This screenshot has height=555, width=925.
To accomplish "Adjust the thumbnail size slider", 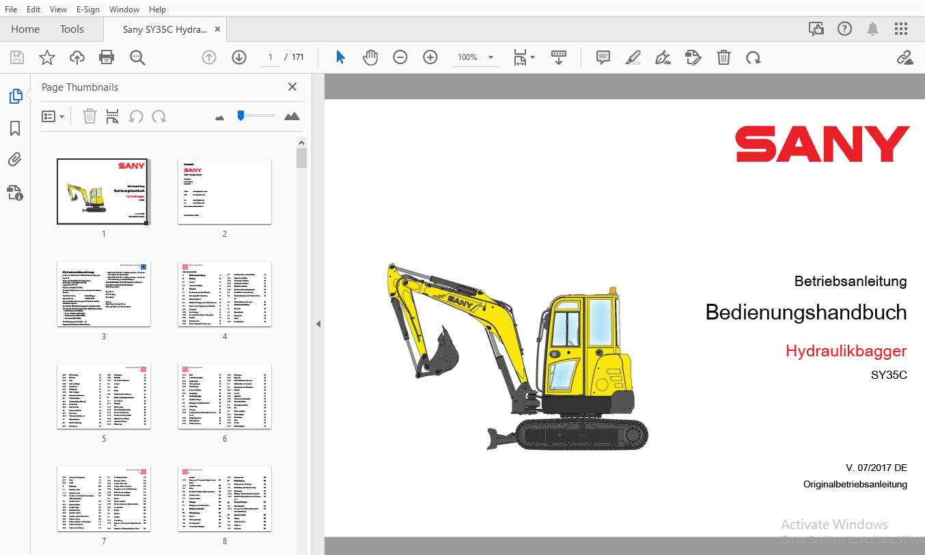I will pyautogui.click(x=240, y=116).
